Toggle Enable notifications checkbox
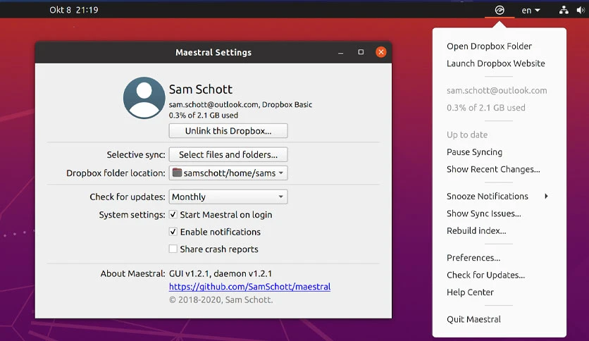Screen dimensions: 589x341 tap(173, 232)
